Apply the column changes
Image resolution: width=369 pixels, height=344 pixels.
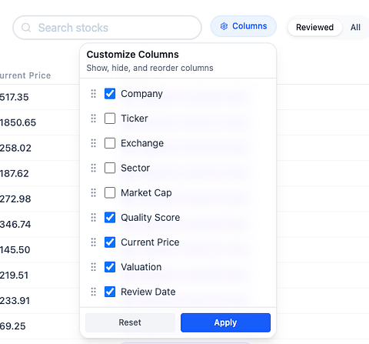[225, 322]
